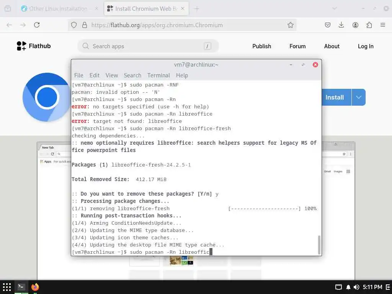Image resolution: width=392 pixels, height=294 pixels.
Task: Open a new browser tab
Action: 197,9
